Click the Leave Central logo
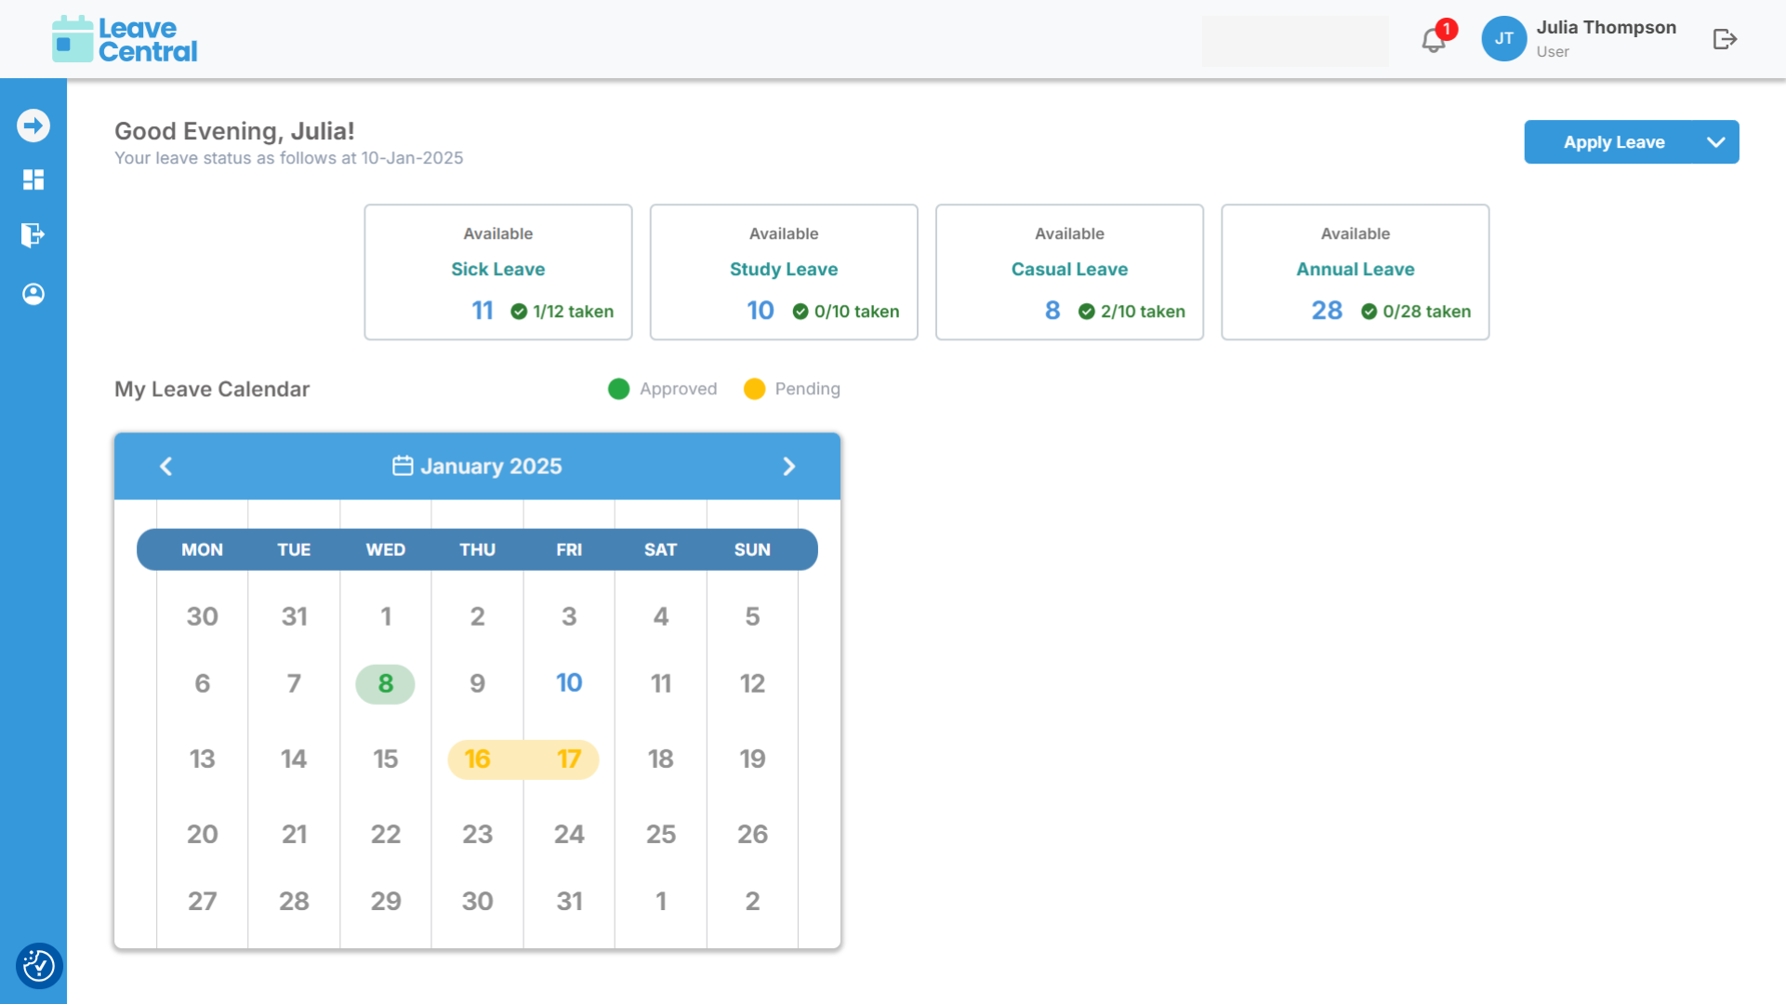Viewport: 1786px width, 1004px height. tap(125, 39)
